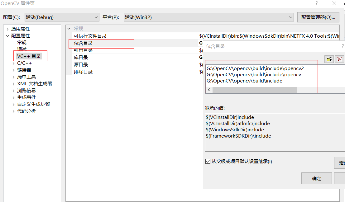Open the 配置 dropdown showing 活动(Debug)
The image size is (345, 202).
tap(96, 17)
